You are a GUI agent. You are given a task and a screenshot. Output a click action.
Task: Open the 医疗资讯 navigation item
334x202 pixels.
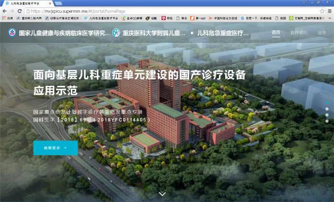click(x=299, y=32)
